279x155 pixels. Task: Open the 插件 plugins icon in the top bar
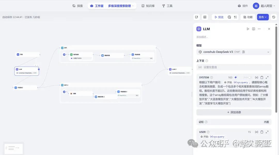tap(239, 6)
